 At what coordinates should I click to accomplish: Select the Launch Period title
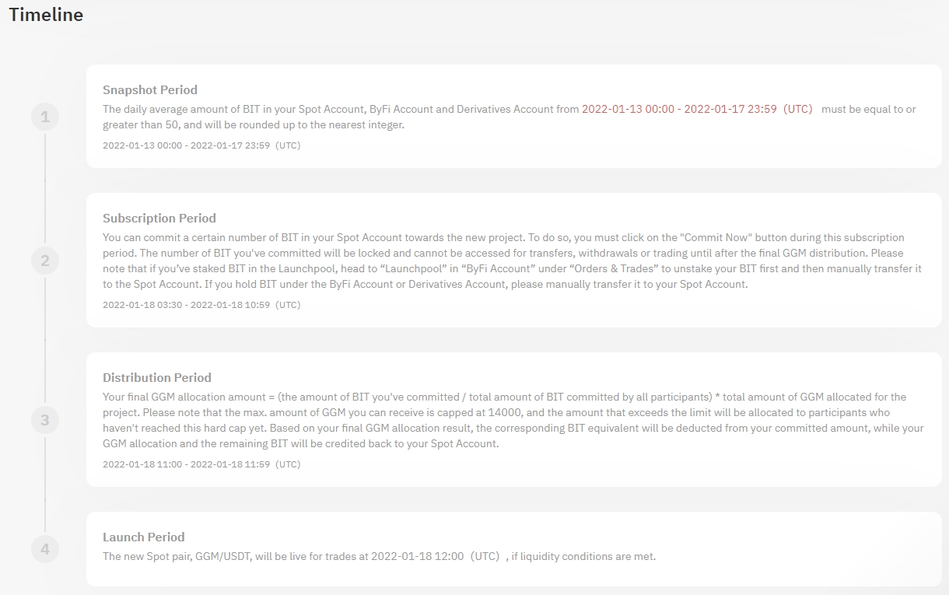coord(144,537)
